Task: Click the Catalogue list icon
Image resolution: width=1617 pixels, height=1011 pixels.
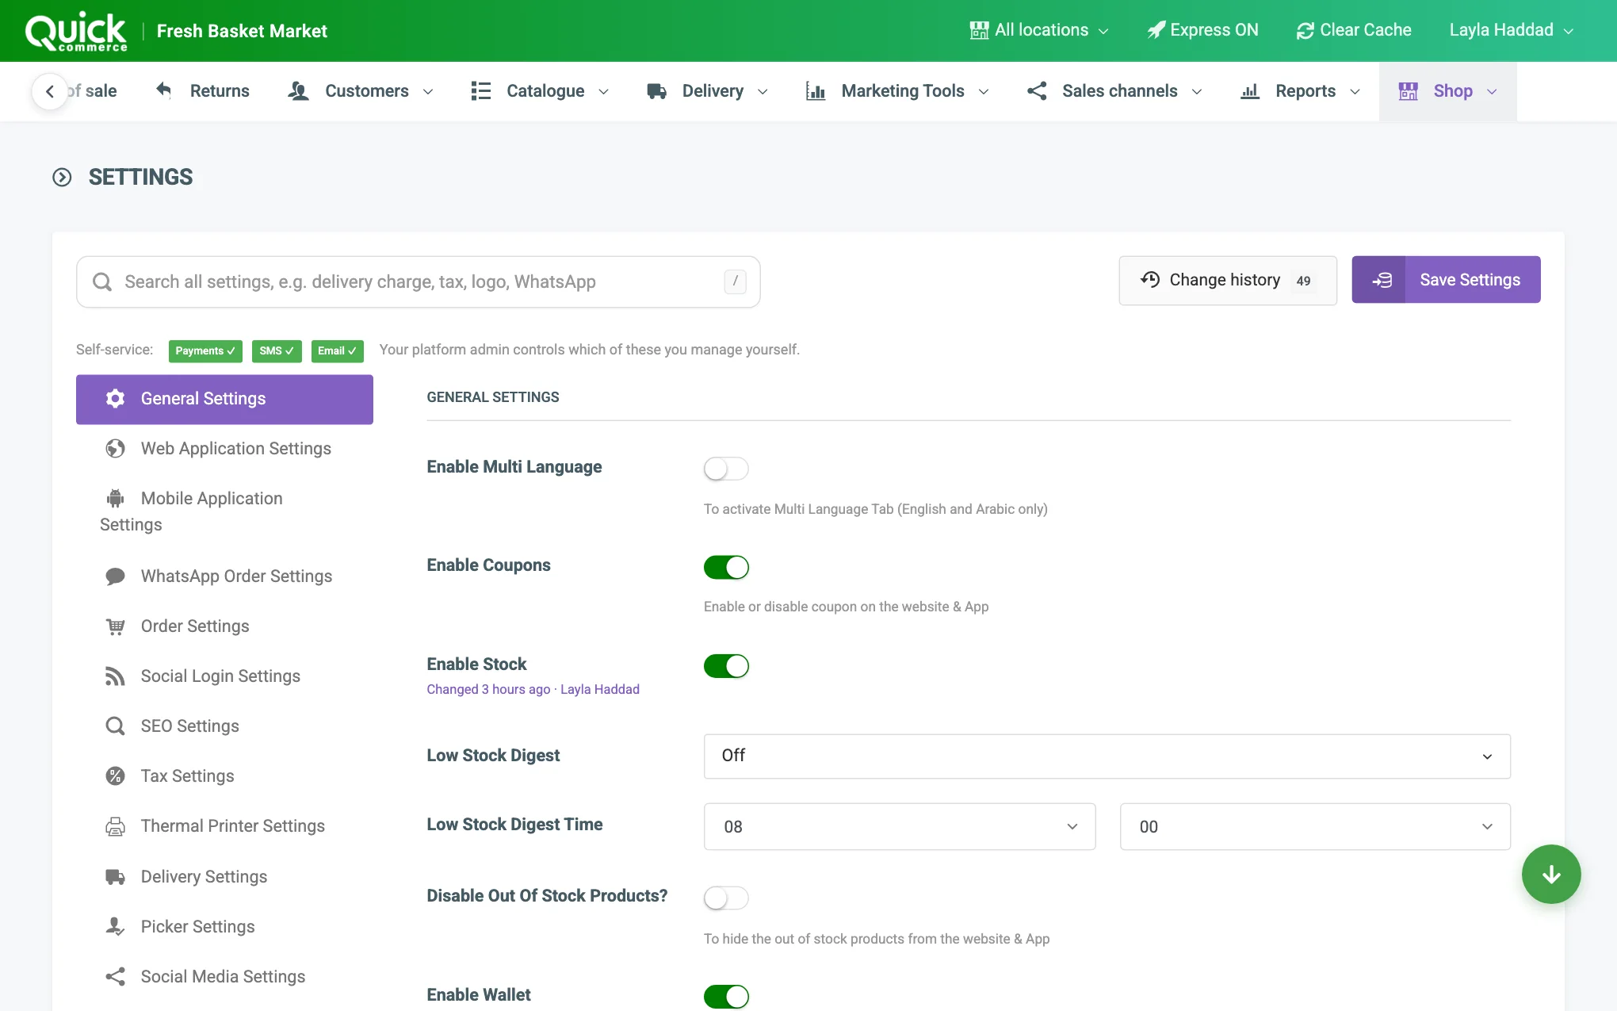Action: click(x=480, y=91)
